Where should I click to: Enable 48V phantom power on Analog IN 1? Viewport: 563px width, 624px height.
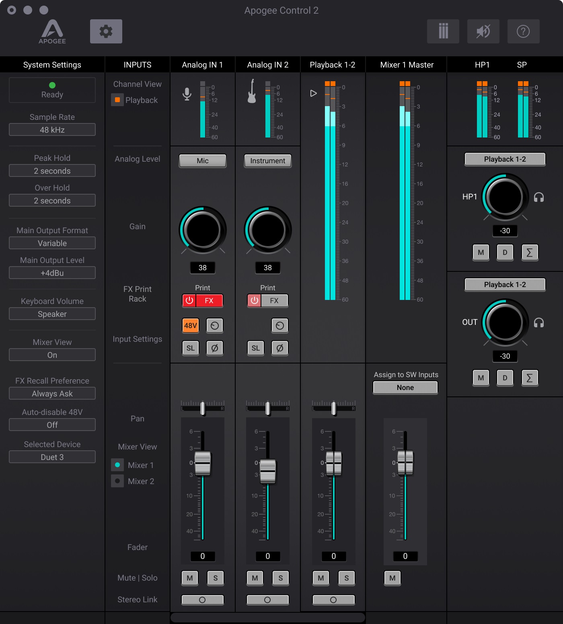[190, 326]
